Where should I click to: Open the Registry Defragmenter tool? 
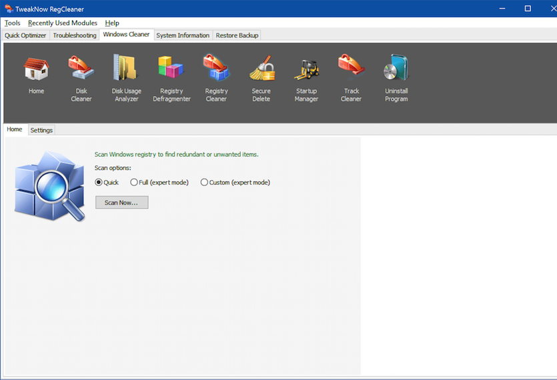click(x=171, y=78)
